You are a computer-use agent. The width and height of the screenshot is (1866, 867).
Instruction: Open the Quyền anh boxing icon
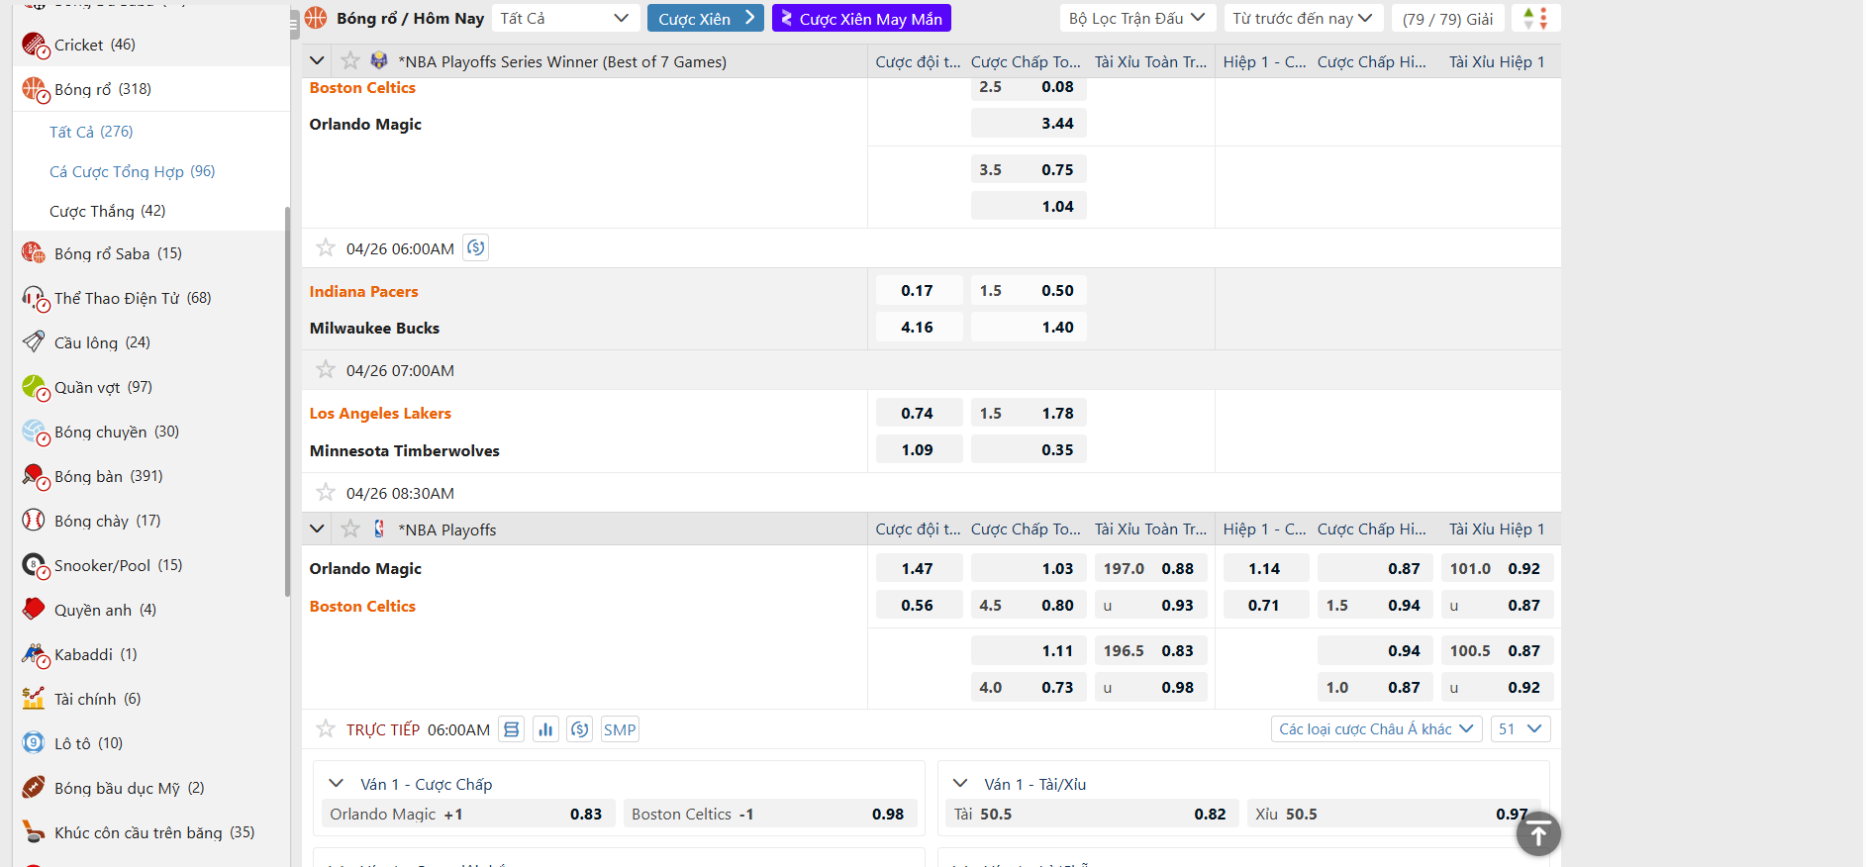34,610
